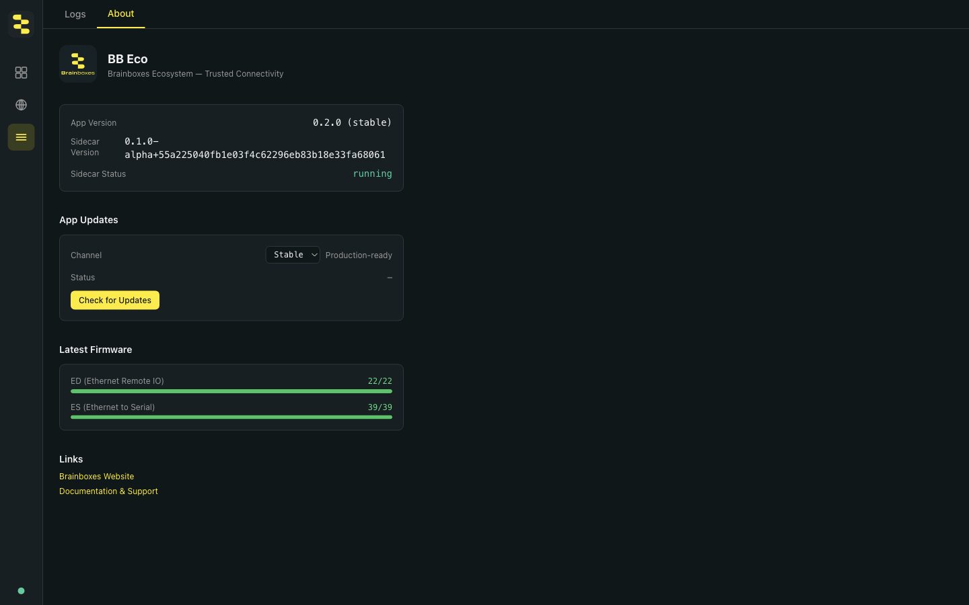Image resolution: width=969 pixels, height=605 pixels.
Task: Click the ES firmware progress bar
Action: click(x=231, y=417)
